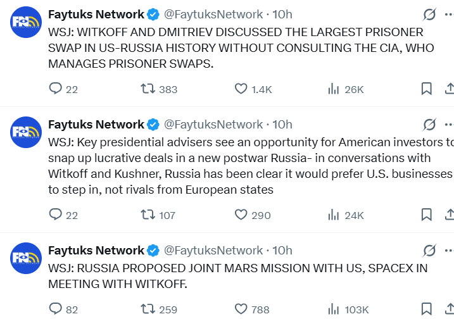
Task: Like the joint Mars mission post
Action: click(241, 310)
